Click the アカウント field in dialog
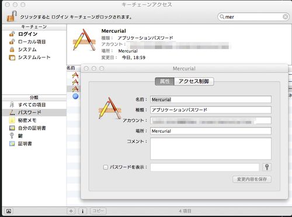Viewport: 292px width, 217px height. (211, 120)
